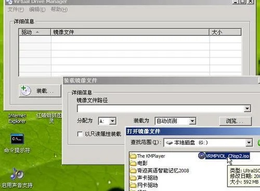The height and width of the screenshot is (191, 260).
Task: Open the 网卡驱动 folder
Action: click(x=144, y=185)
